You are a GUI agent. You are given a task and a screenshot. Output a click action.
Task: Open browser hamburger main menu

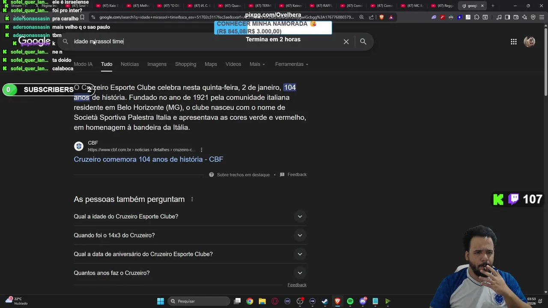542,17
